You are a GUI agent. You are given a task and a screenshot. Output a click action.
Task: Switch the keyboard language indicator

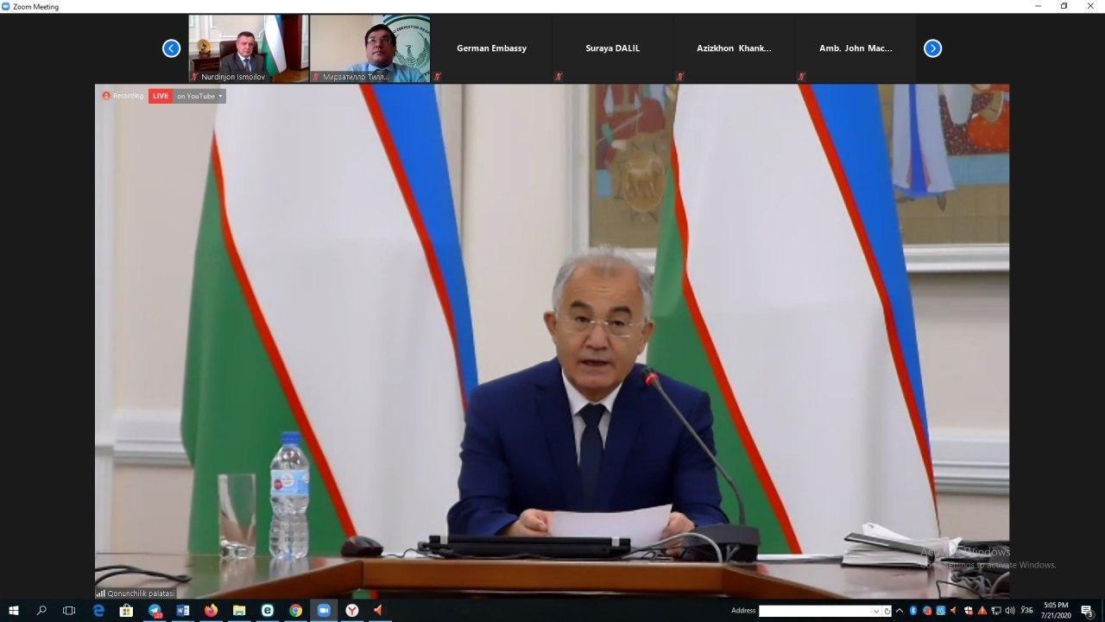point(1026,611)
